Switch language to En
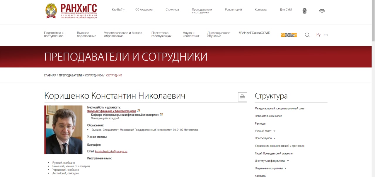Image resolution: width=375 pixels, height=177 pixels. pyautogui.click(x=325, y=35)
